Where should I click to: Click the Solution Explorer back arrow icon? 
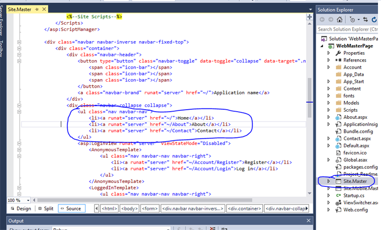[x=322, y=20]
